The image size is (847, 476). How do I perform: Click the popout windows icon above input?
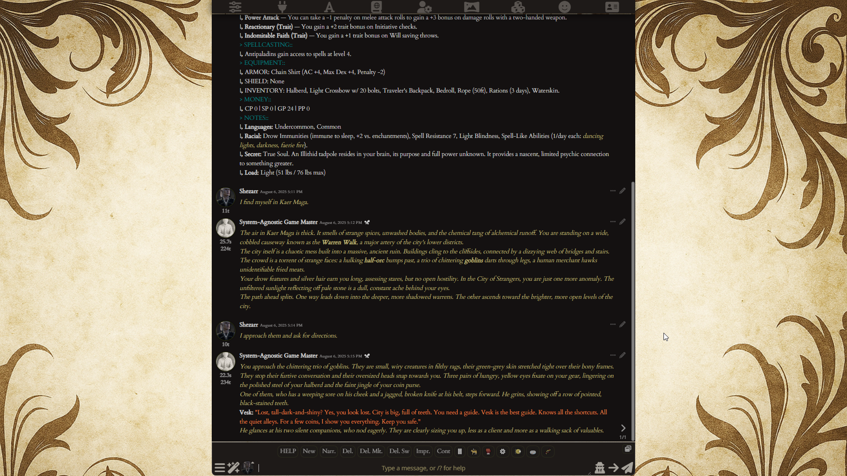(628, 449)
